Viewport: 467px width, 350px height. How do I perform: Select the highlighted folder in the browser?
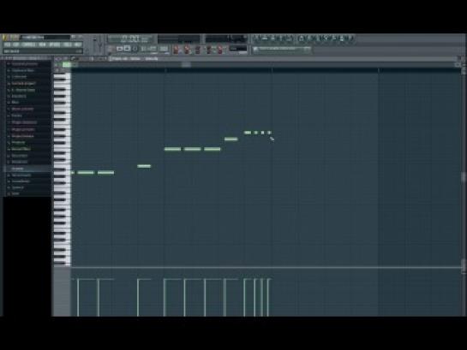(x=27, y=169)
